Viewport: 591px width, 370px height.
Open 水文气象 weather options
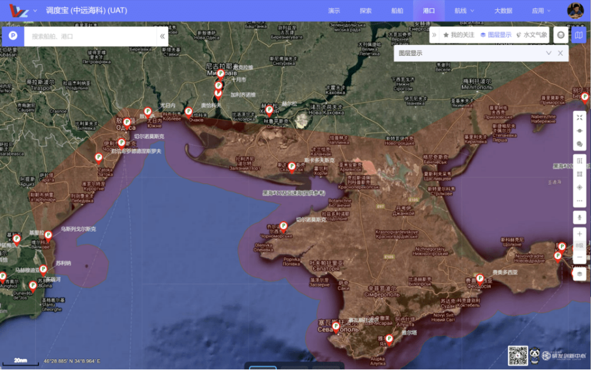click(532, 35)
